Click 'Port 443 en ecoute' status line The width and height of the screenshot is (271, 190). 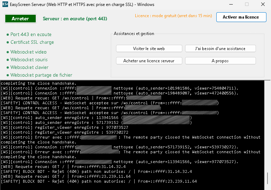[29, 35]
